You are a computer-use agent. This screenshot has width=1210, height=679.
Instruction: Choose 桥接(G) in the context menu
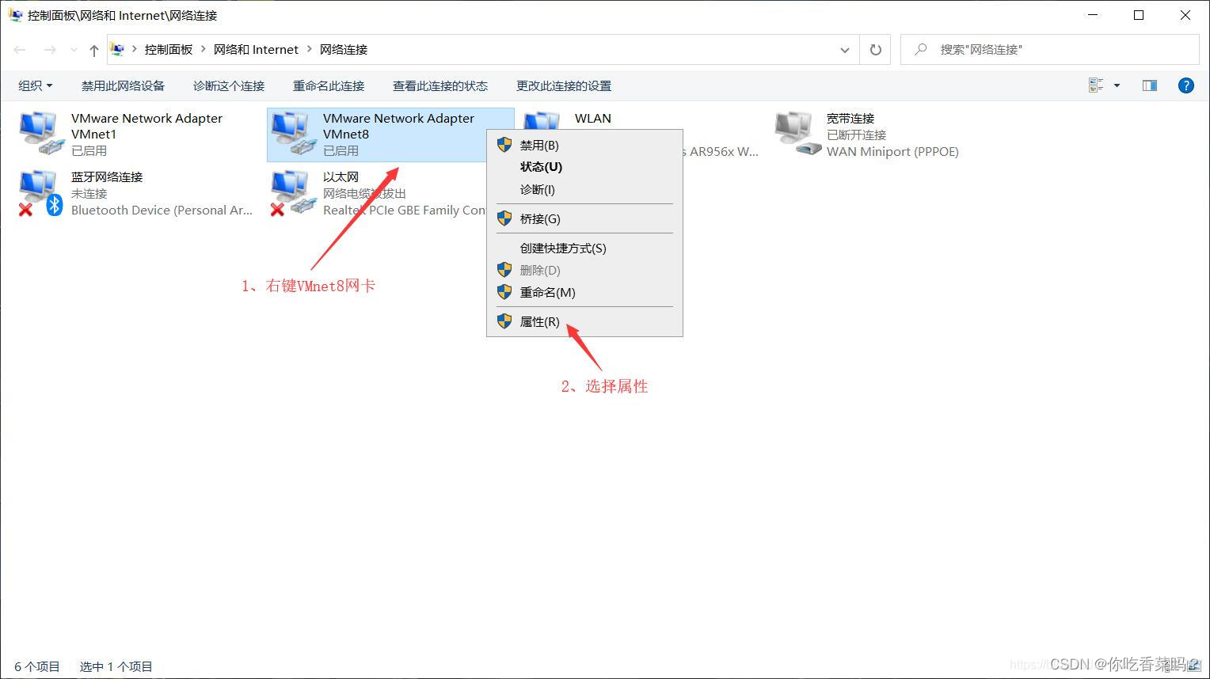click(584, 218)
